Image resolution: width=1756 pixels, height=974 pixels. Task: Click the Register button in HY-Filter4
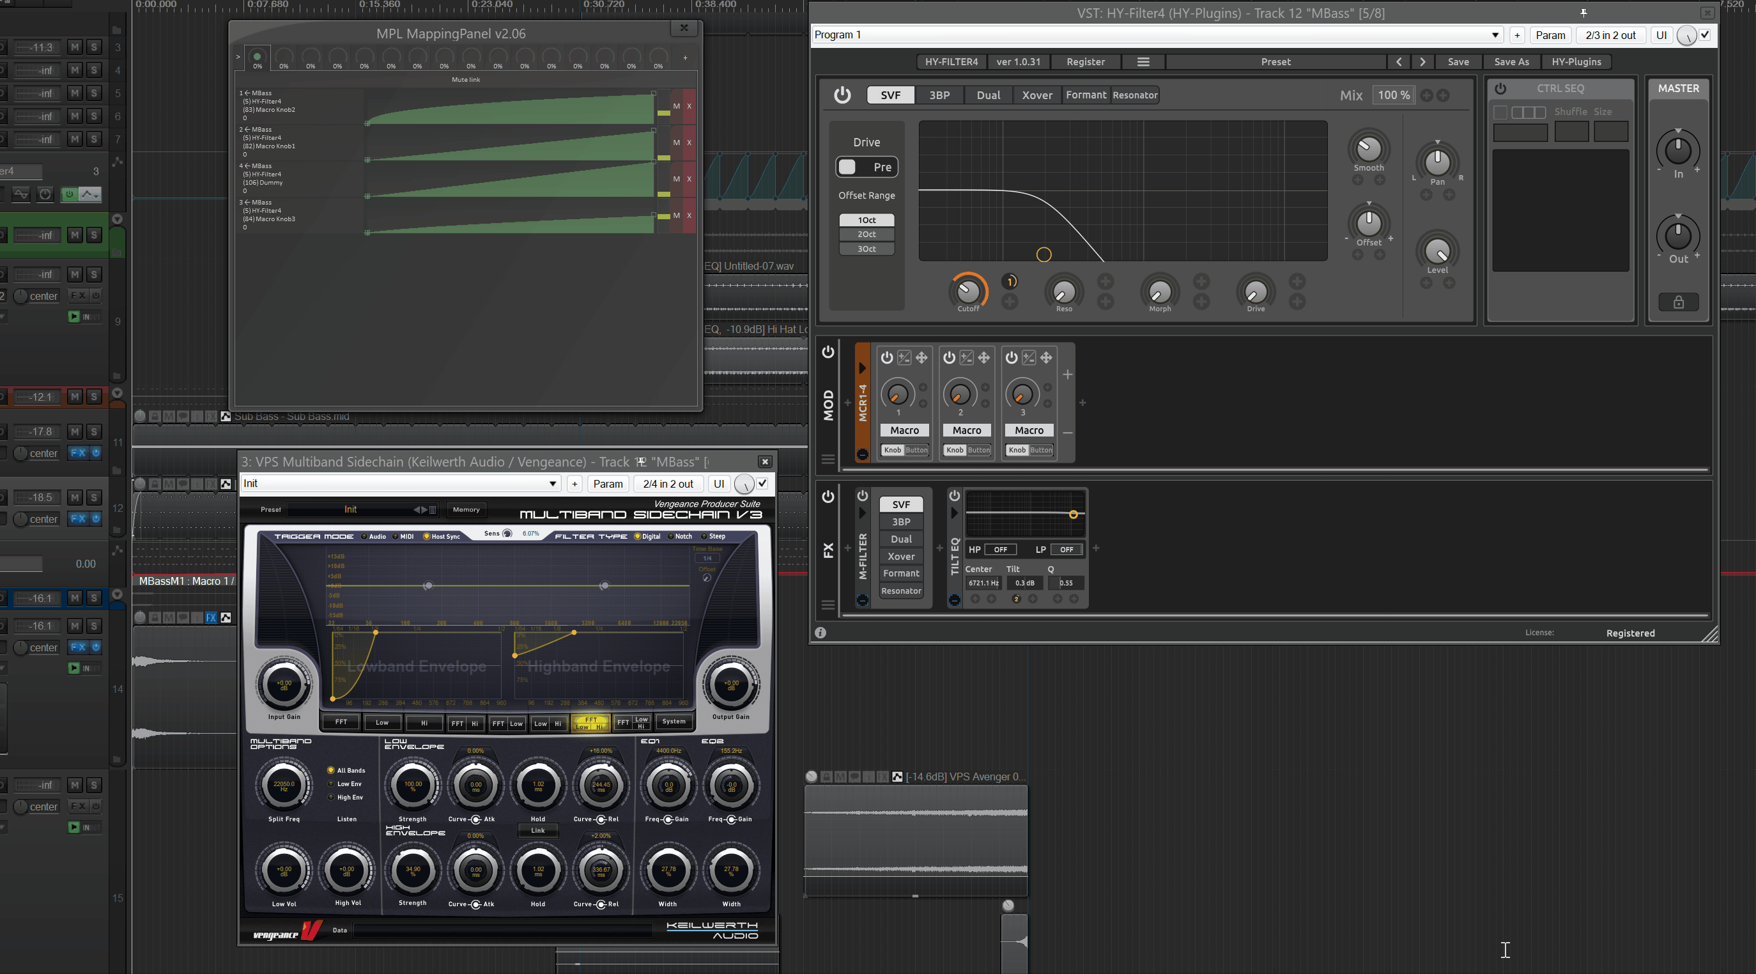1085,62
